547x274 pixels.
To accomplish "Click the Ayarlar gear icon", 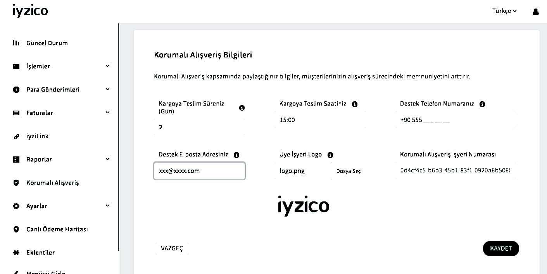I will 16,206.
